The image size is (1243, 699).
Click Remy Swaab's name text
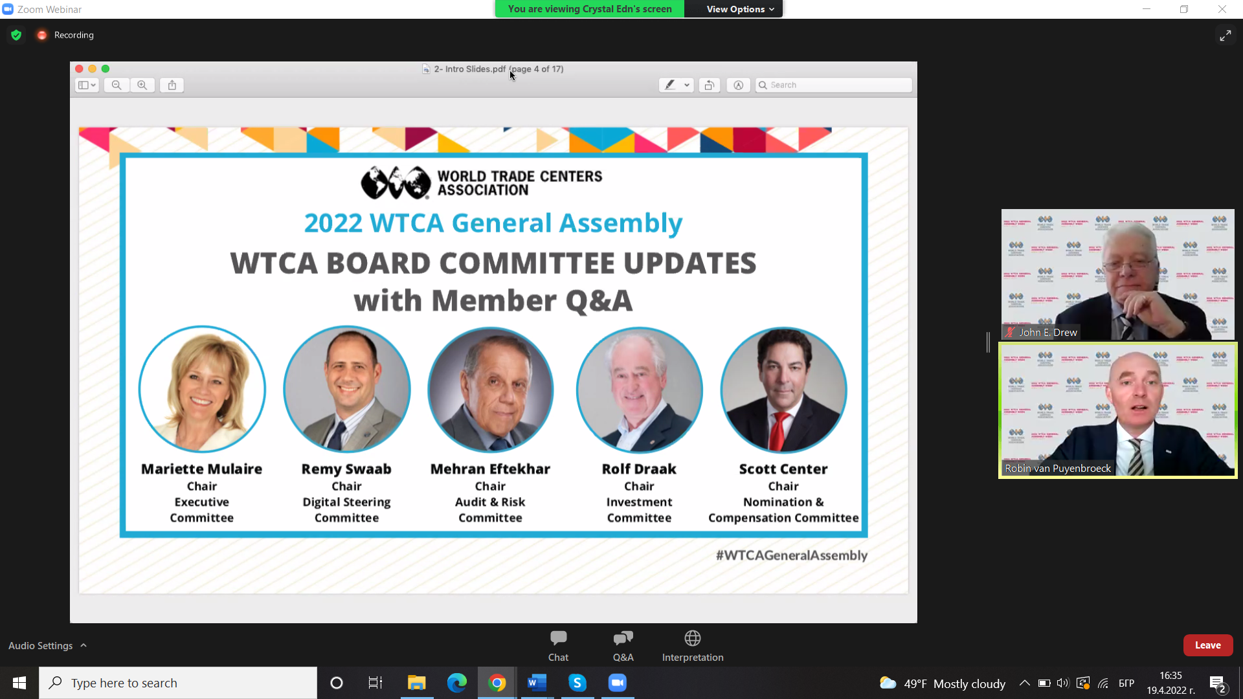[346, 469]
